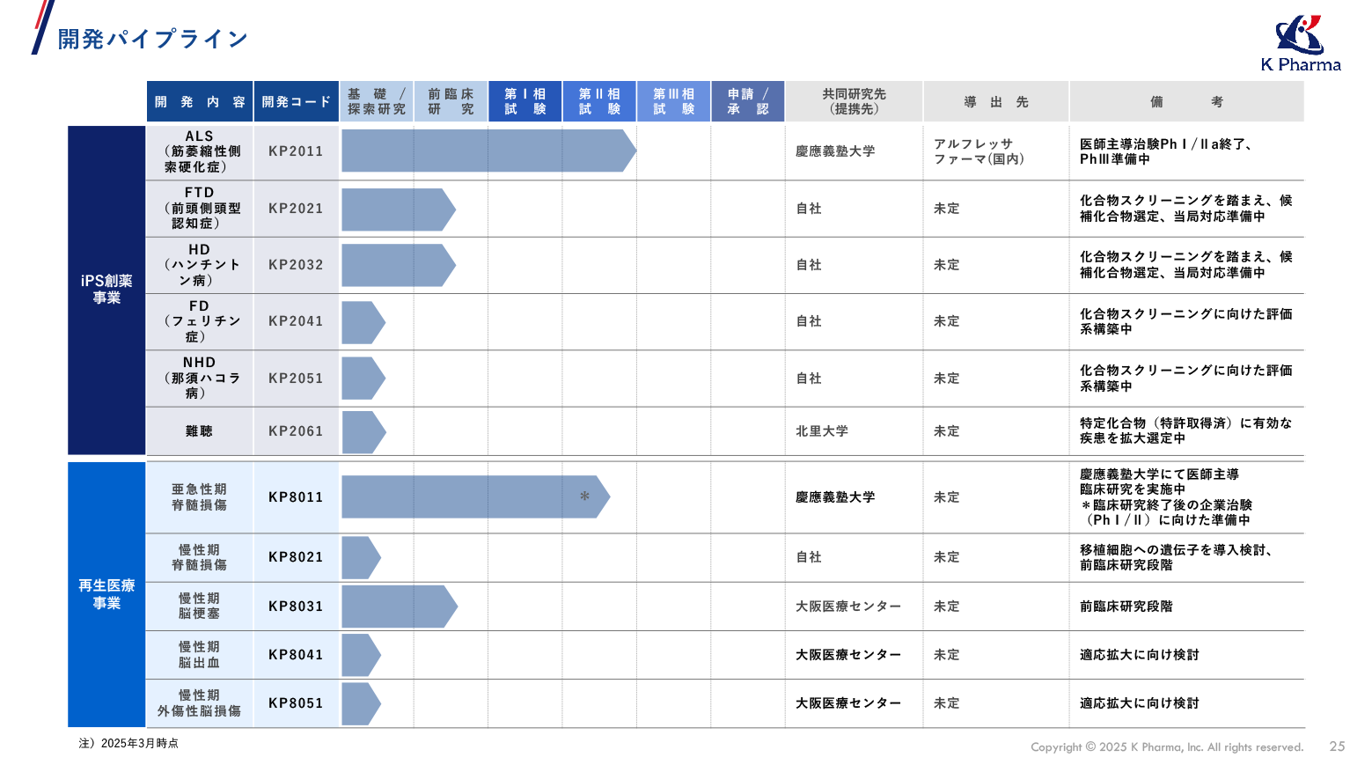Select code KP2041
This screenshot has height=772, width=1372.
coord(296,321)
